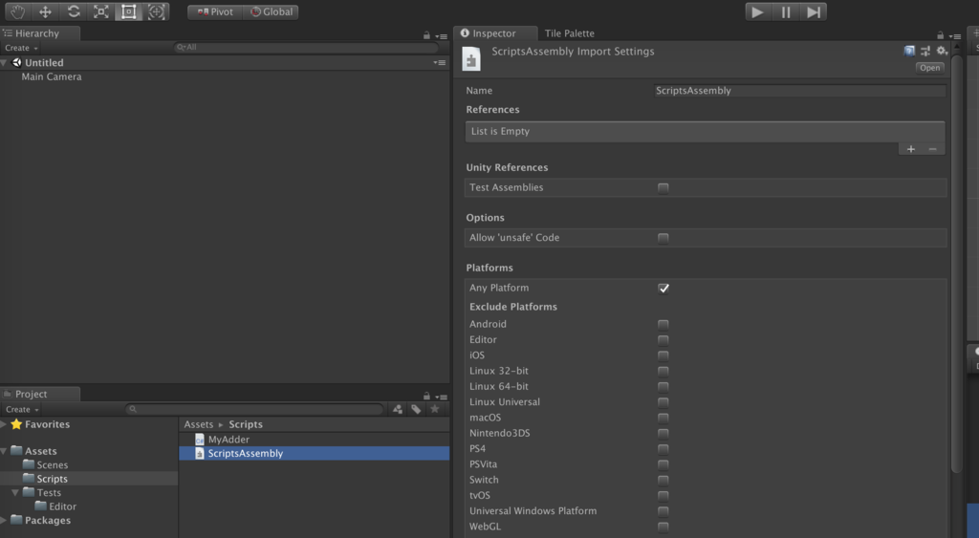This screenshot has width=979, height=538.
Task: Toggle Global handle rotation
Action: [271, 11]
